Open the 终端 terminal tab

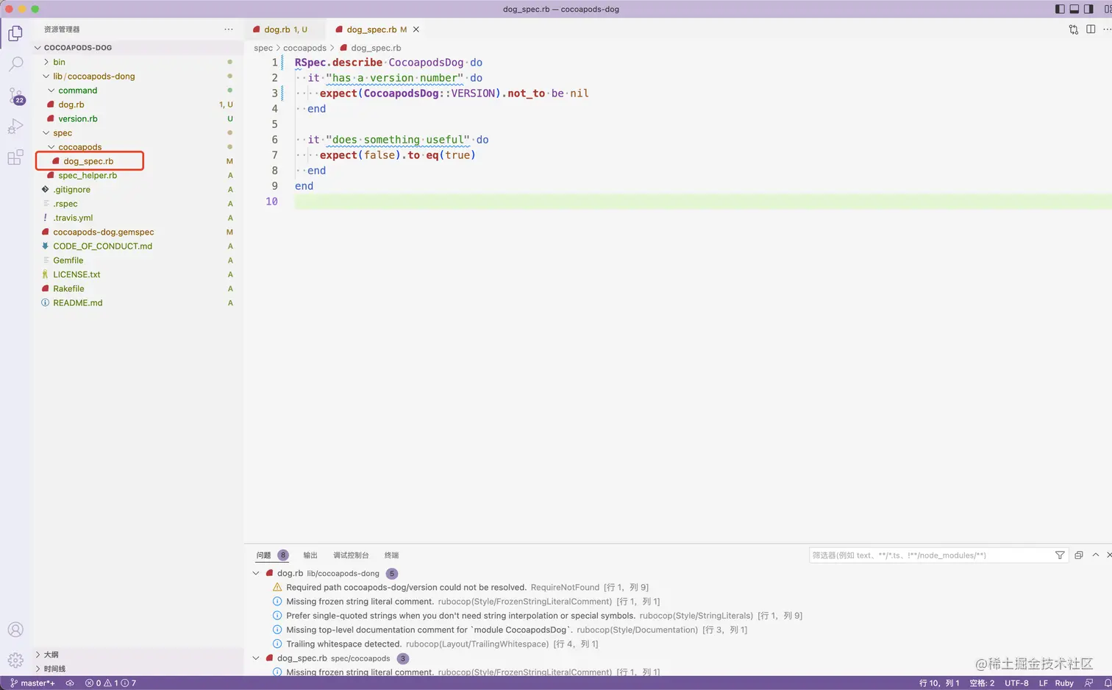(391, 555)
